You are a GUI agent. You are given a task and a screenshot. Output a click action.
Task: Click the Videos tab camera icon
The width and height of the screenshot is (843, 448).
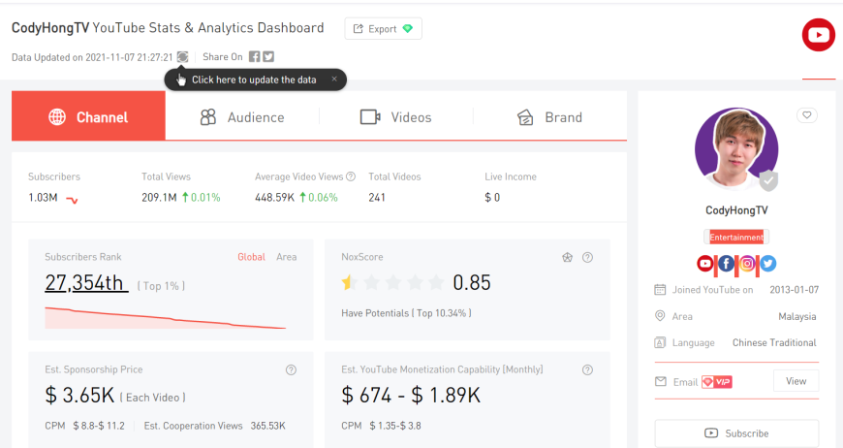point(370,116)
